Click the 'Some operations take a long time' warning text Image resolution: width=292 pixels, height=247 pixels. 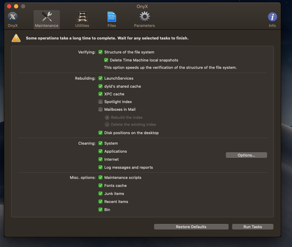tap(107, 38)
